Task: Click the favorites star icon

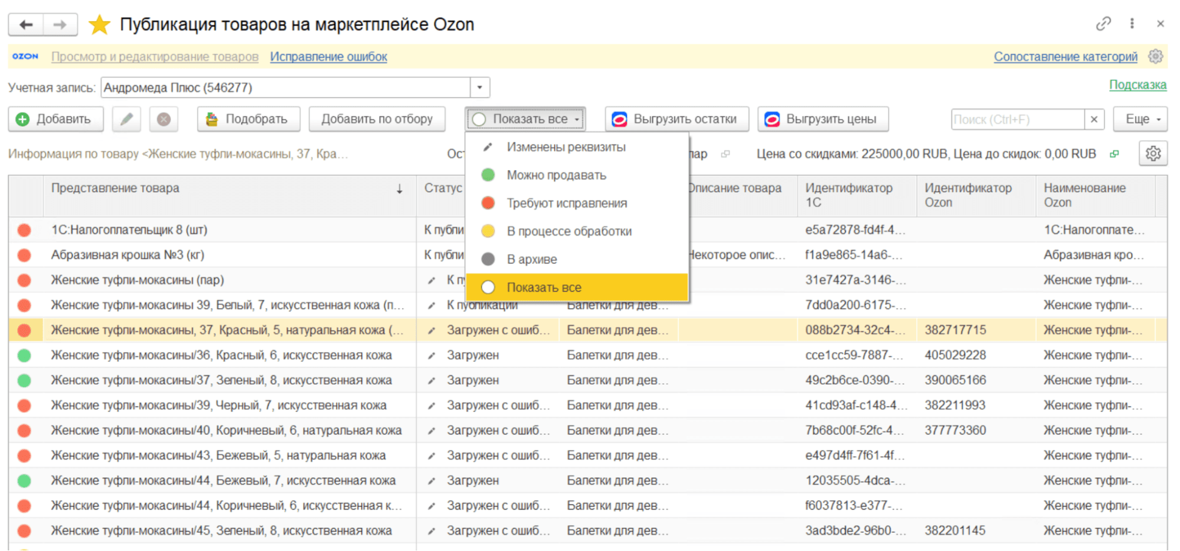Action: (x=99, y=25)
